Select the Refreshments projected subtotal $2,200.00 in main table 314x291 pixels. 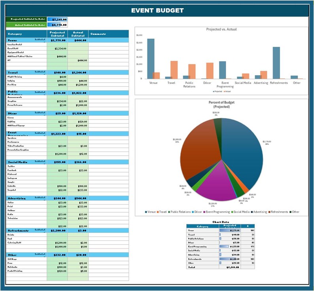58,231
